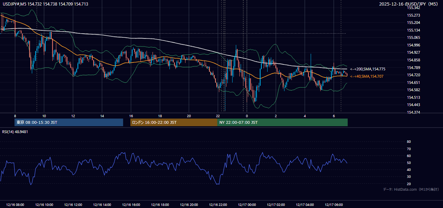This screenshot has height=208, width=443.
Task: Click the 155.342 price axis label
Action: click(x=413, y=8)
